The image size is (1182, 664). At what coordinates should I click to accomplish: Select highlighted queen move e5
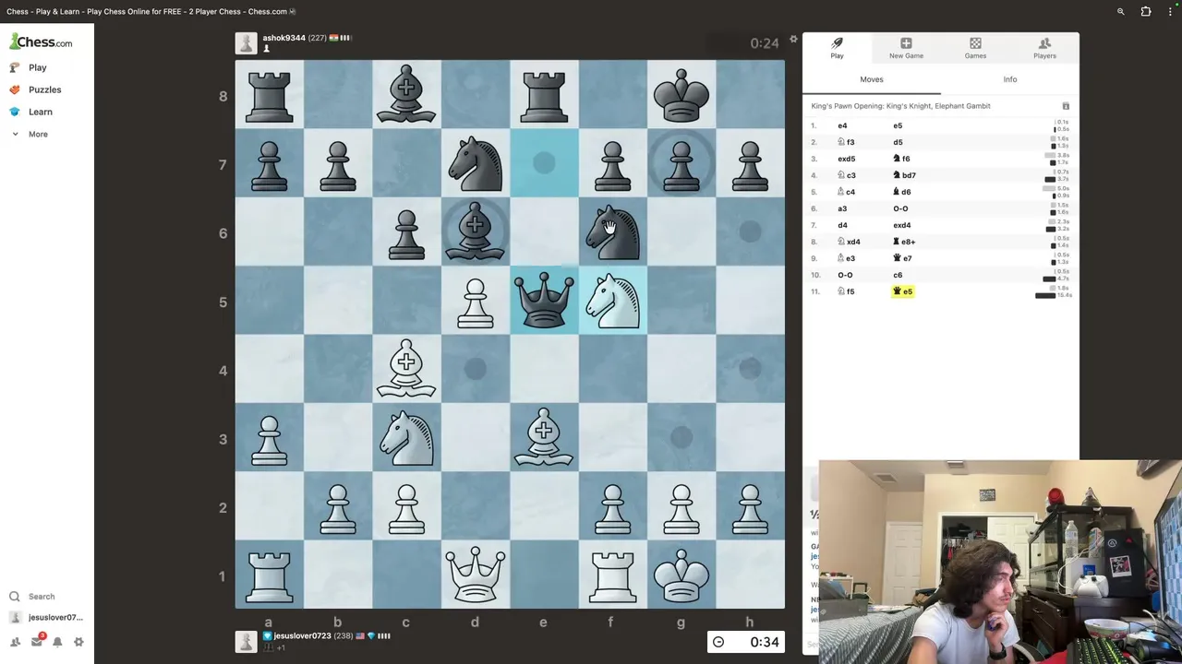[902, 291]
